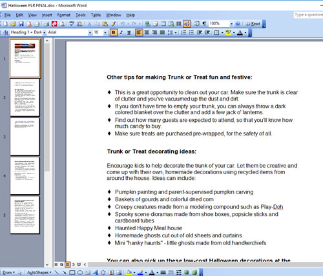The image size is (323, 276).
Task: Click the Word Help question icon
Action: (x=238, y=24)
